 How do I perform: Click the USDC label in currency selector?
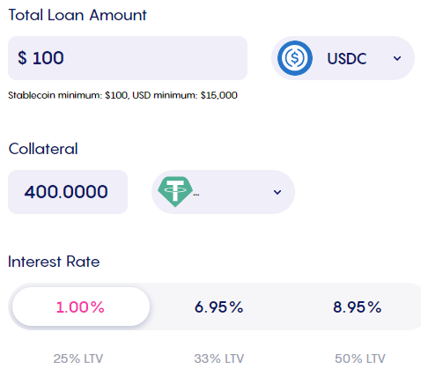pyautogui.click(x=347, y=58)
